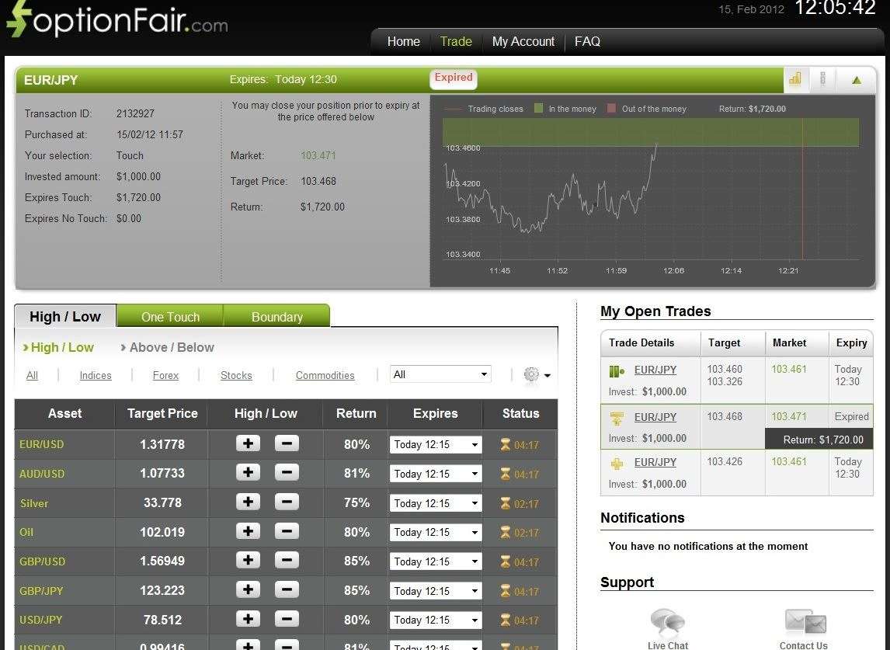The image size is (890, 650).
Task: Open the All assets filter dropdown
Action: coord(440,374)
